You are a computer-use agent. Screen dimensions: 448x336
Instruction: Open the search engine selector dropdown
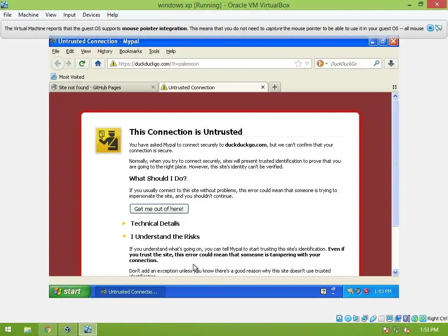tap(326, 63)
